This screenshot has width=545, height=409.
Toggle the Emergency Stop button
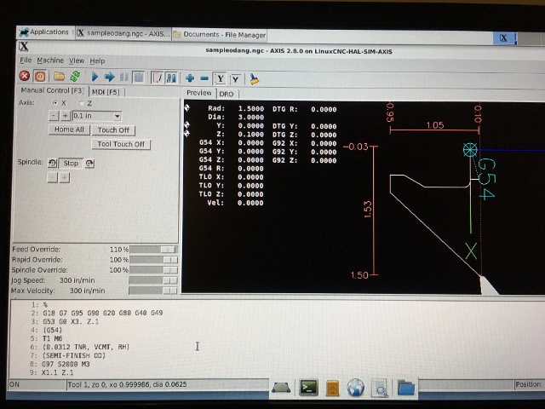click(x=25, y=76)
